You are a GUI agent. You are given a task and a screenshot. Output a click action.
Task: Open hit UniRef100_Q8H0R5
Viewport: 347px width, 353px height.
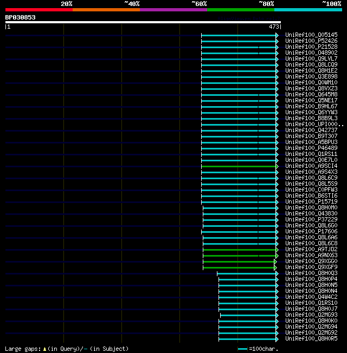click(x=311, y=338)
